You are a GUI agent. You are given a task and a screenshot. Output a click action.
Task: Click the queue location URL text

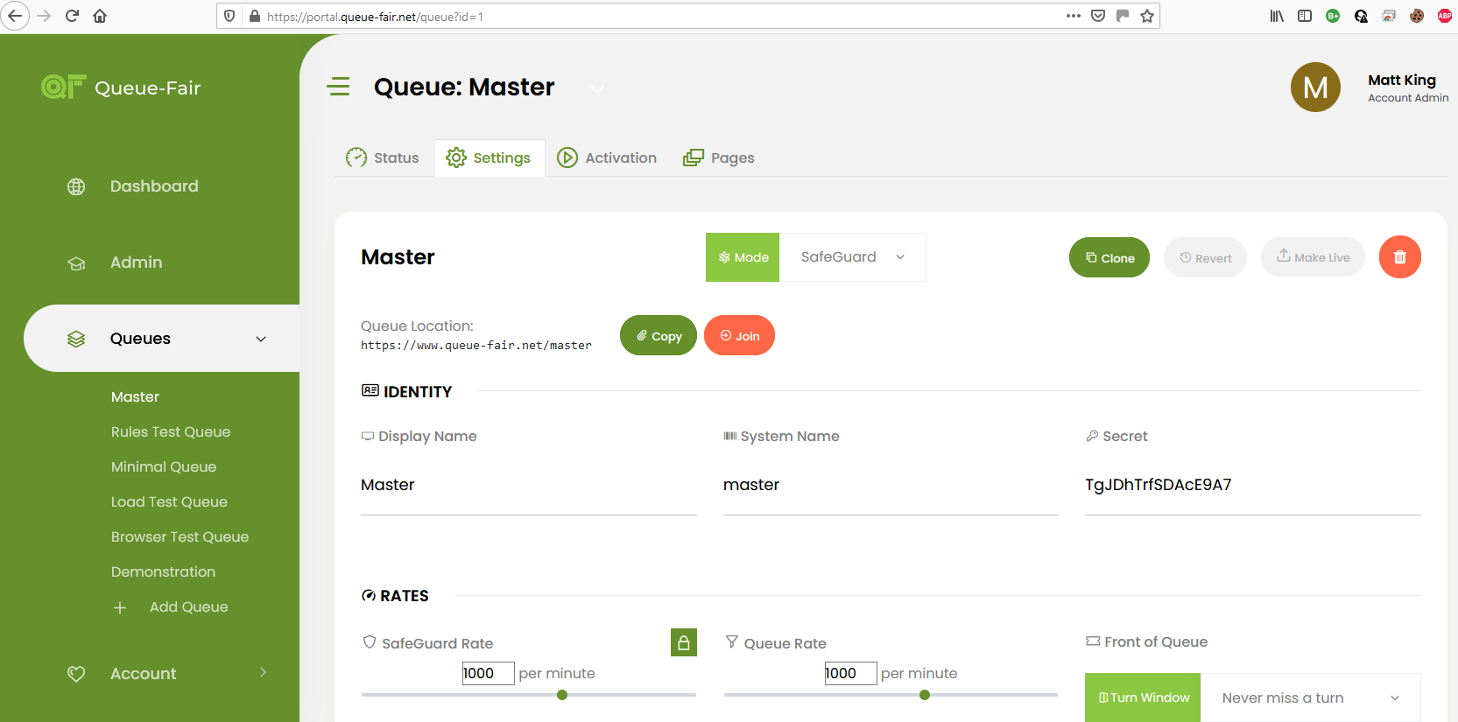[476, 346]
